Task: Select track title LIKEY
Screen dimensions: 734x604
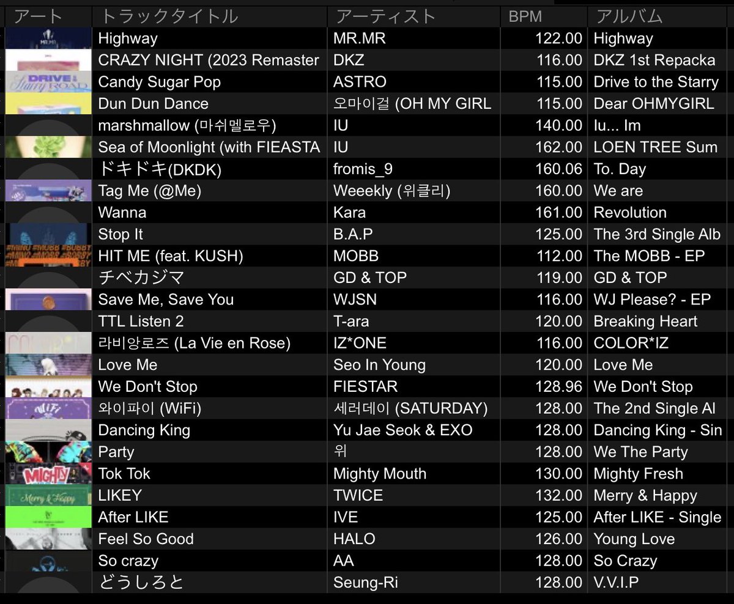Action: 120,496
